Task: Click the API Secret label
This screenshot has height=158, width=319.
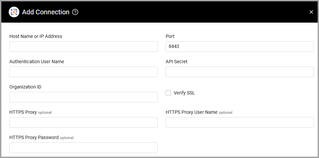Action: coord(177,62)
